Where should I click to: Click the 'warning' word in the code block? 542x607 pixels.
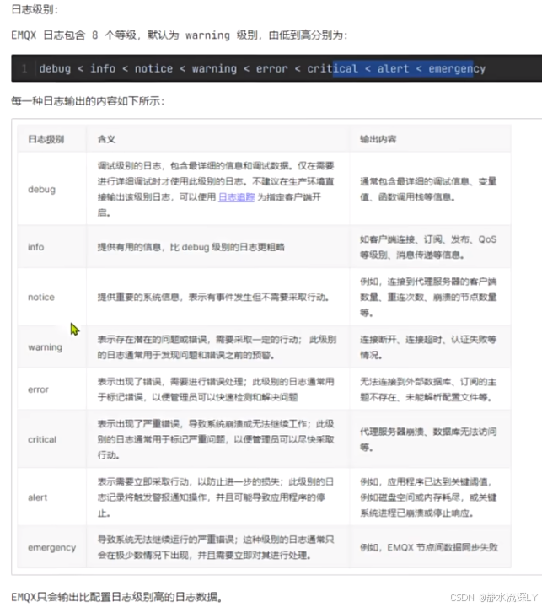[x=214, y=68]
